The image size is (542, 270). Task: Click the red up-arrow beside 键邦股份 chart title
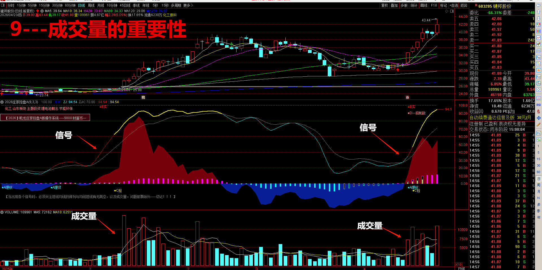[x=38, y=11]
